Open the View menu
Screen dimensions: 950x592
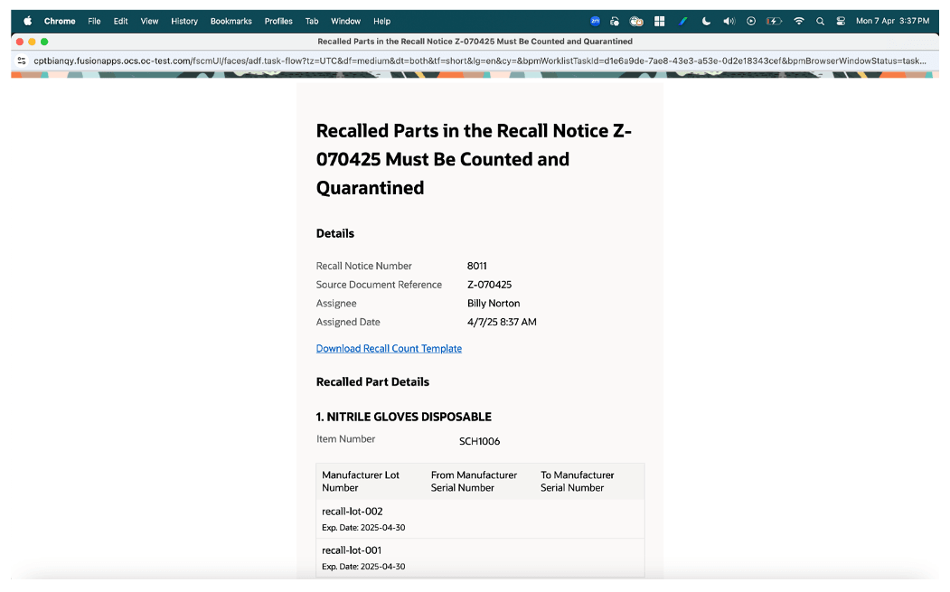(149, 21)
